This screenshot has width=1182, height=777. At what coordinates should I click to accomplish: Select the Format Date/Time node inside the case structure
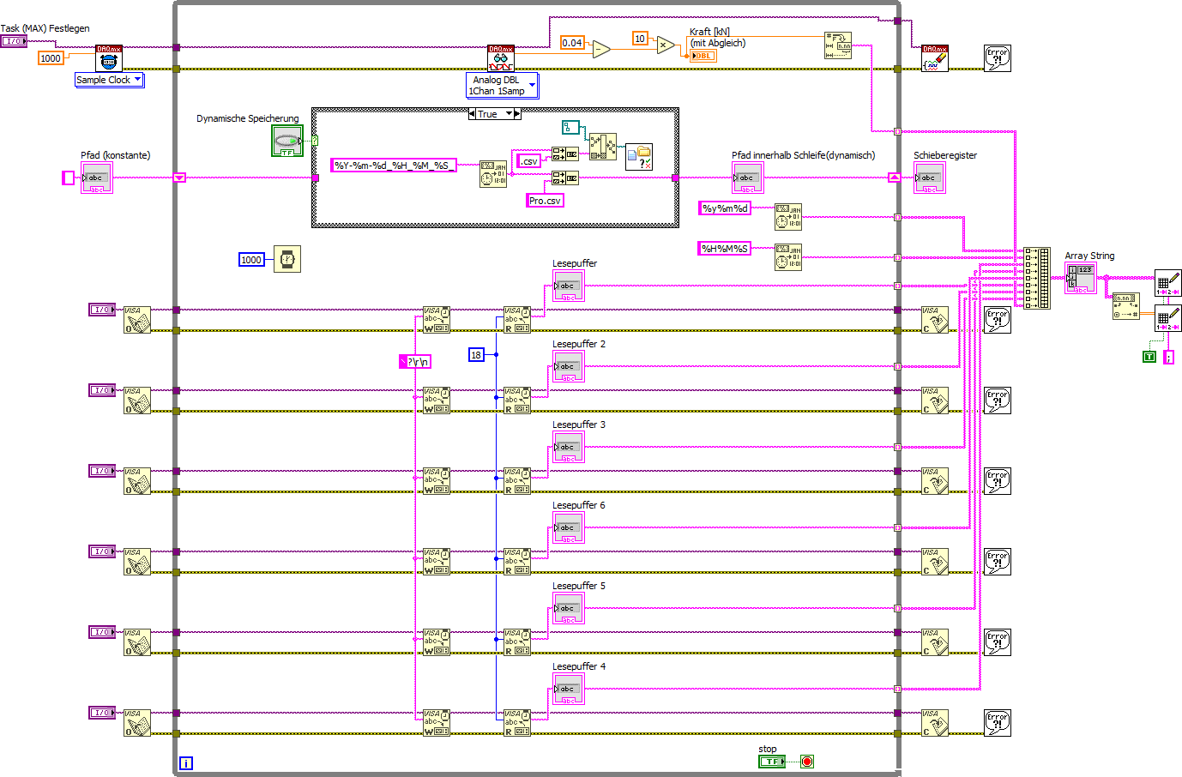click(493, 173)
